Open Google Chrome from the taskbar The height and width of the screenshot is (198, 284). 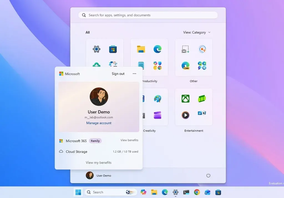point(197,192)
